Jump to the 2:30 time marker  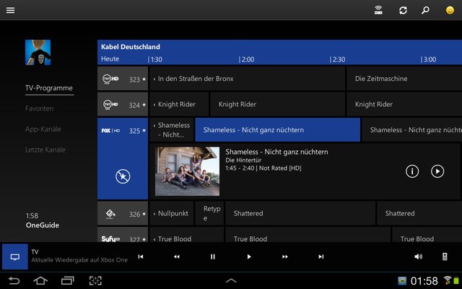(x=337, y=59)
